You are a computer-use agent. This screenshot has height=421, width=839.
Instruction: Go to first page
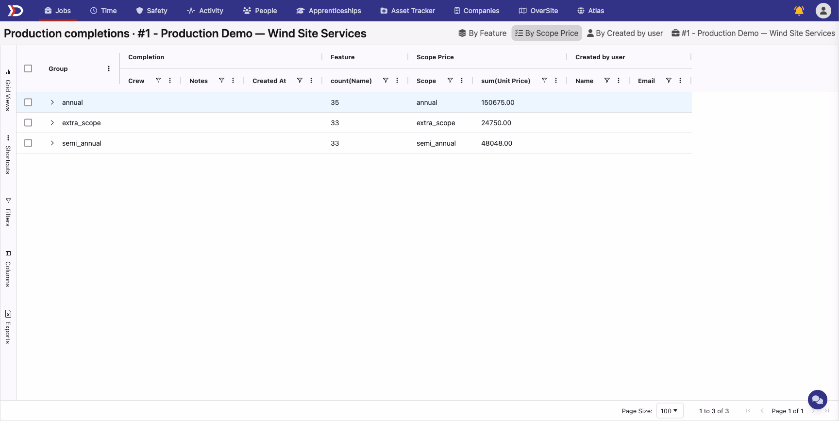tap(748, 411)
